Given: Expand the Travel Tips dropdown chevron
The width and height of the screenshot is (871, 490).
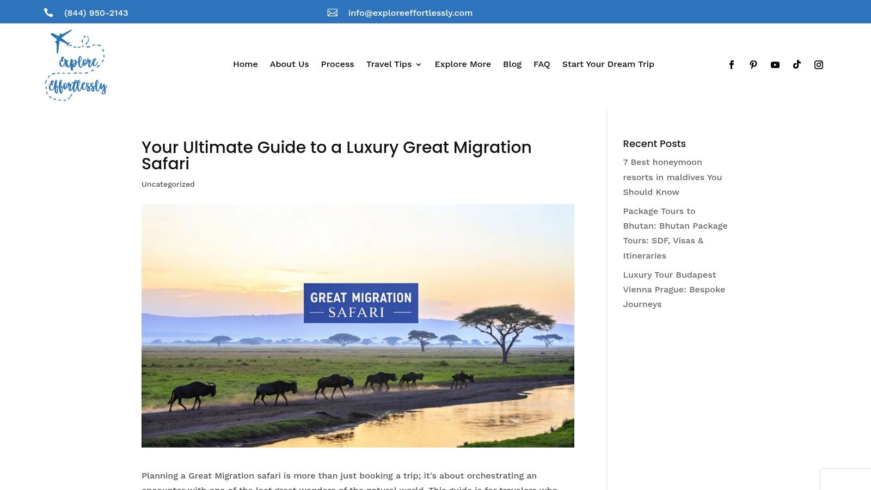Looking at the screenshot, I should click(x=419, y=65).
